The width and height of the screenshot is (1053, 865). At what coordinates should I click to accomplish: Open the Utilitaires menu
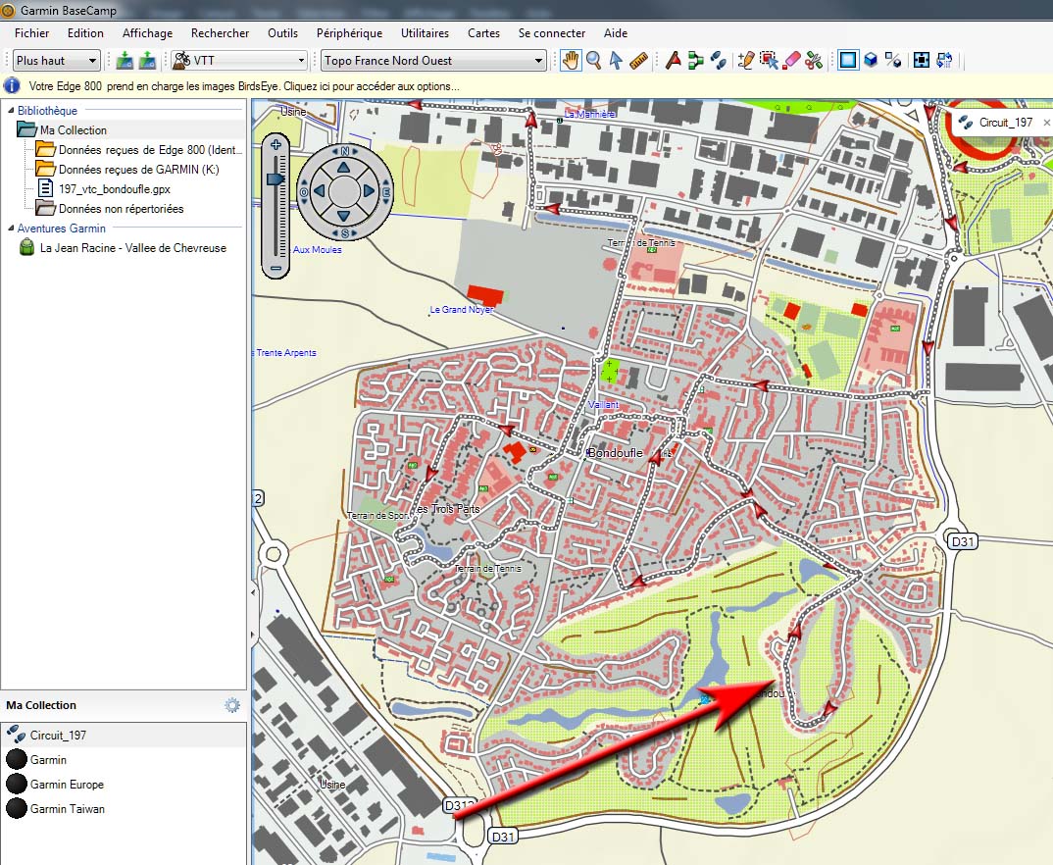425,33
